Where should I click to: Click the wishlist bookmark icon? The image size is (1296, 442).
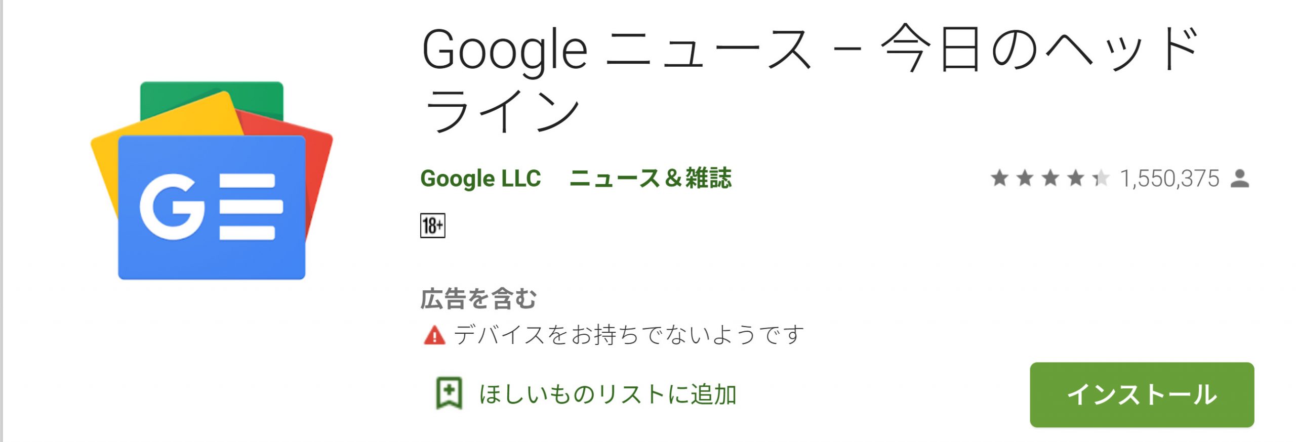(449, 393)
